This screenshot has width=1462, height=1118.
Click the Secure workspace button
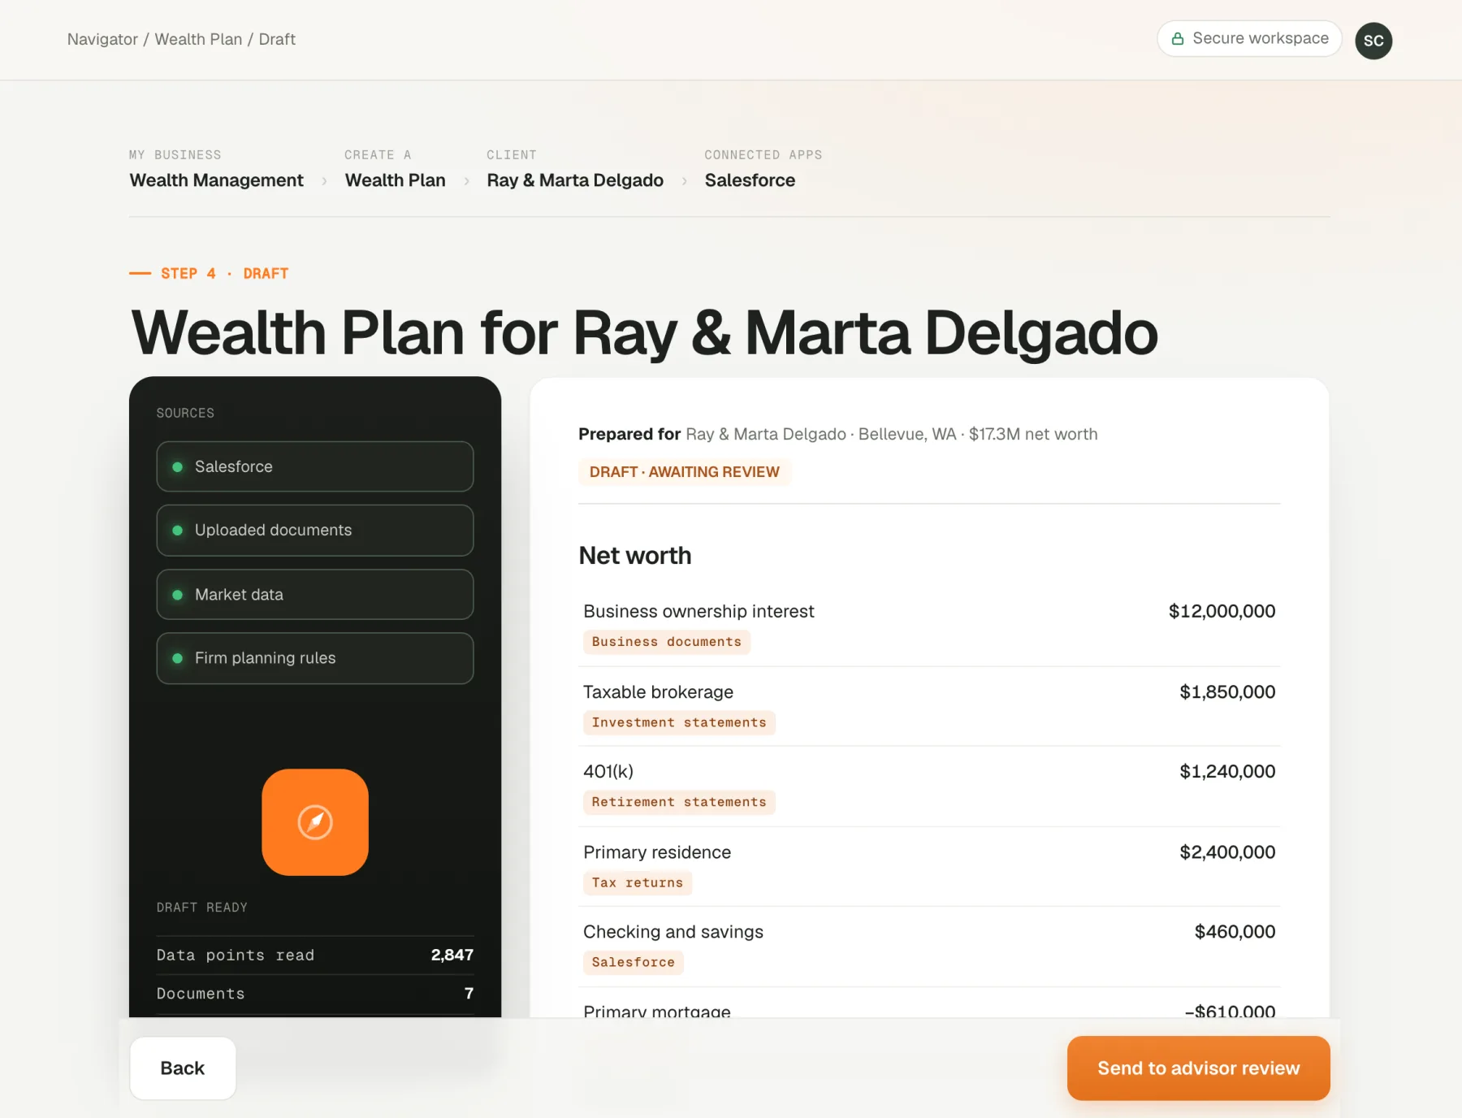tap(1249, 39)
